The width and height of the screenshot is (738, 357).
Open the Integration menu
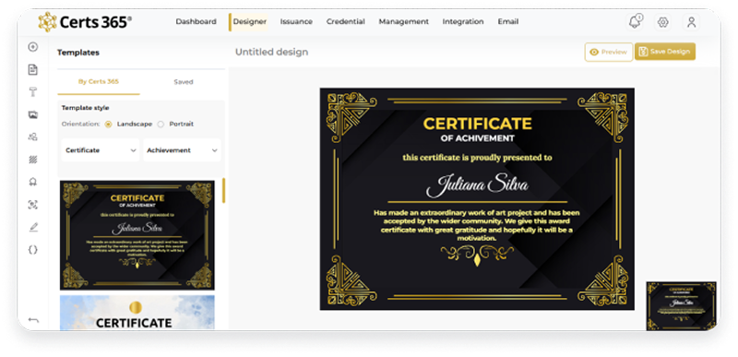[463, 21]
